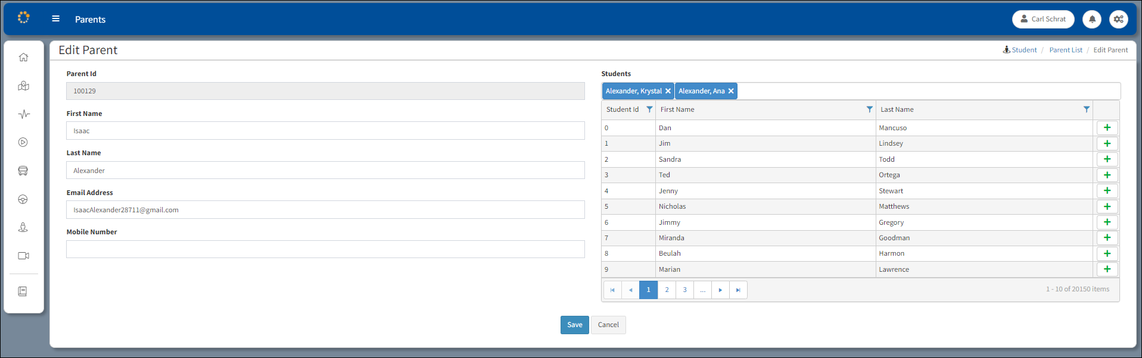Filter the Student Id column

point(649,109)
